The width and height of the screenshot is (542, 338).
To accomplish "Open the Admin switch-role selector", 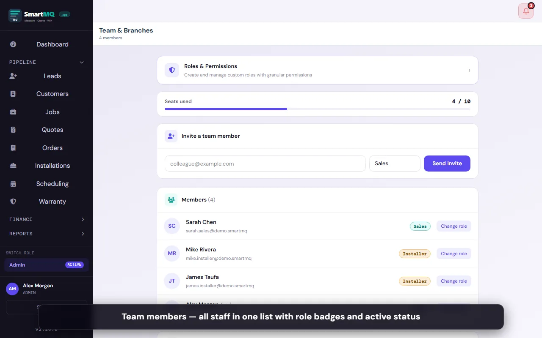I will (x=47, y=265).
